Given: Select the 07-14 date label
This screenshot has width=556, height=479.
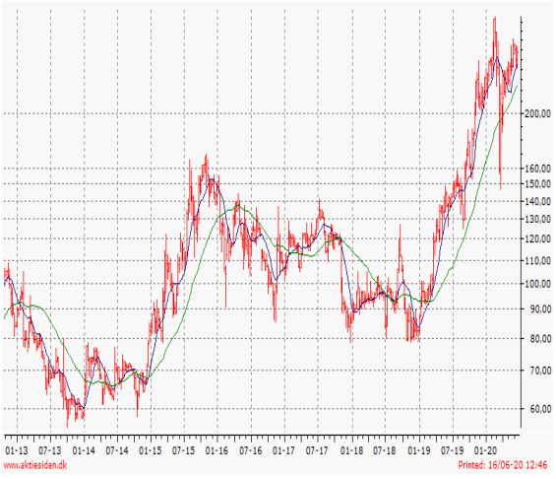Looking at the screenshot, I should (117, 451).
